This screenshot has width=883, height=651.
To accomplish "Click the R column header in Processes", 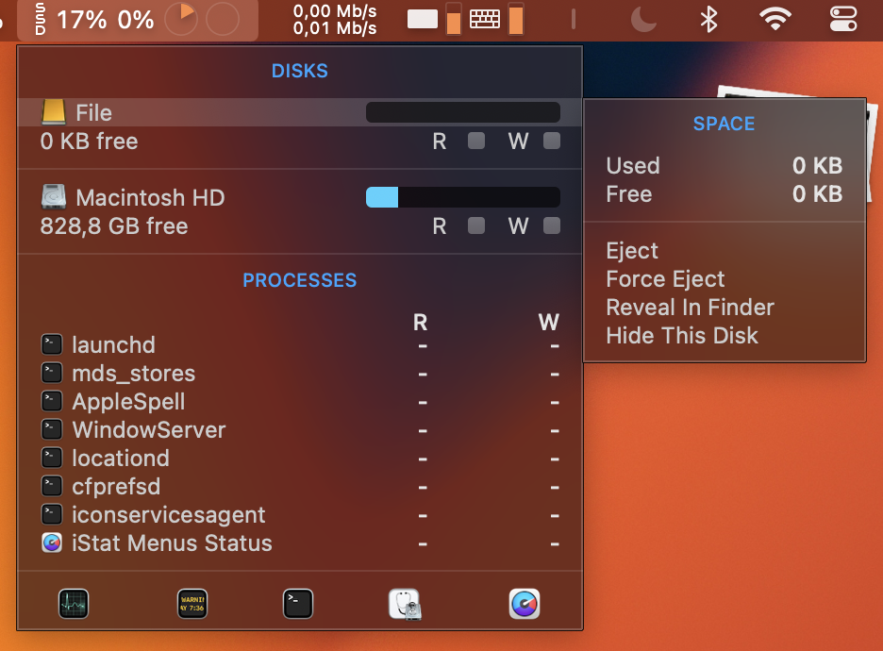I will pyautogui.click(x=420, y=323).
